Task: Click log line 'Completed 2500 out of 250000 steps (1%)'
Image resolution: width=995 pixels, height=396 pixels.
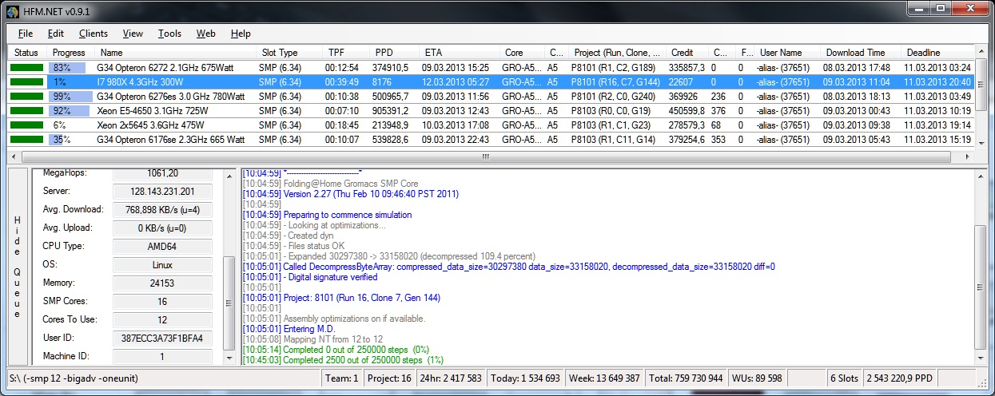Action: click(x=344, y=360)
